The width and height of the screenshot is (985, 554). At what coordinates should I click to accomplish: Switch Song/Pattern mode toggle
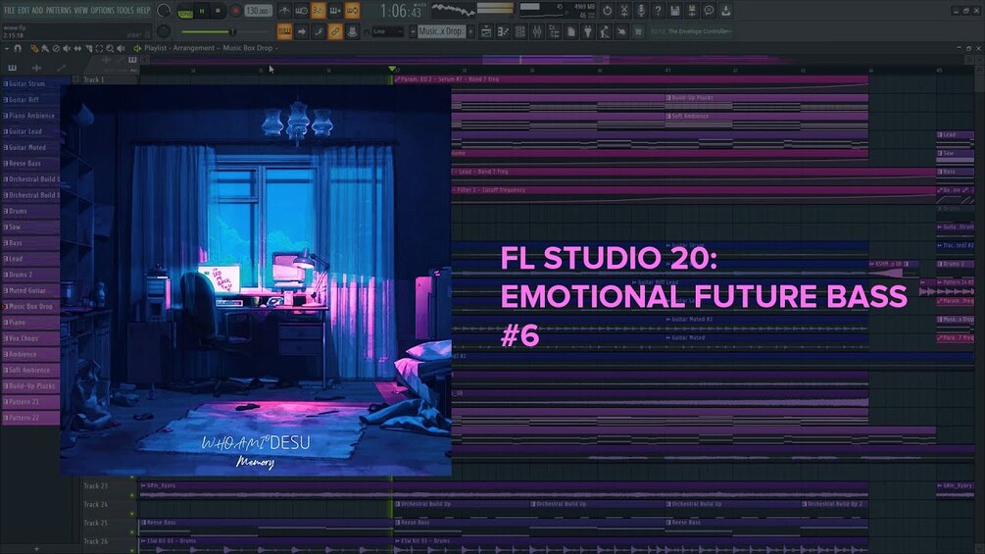(x=185, y=12)
